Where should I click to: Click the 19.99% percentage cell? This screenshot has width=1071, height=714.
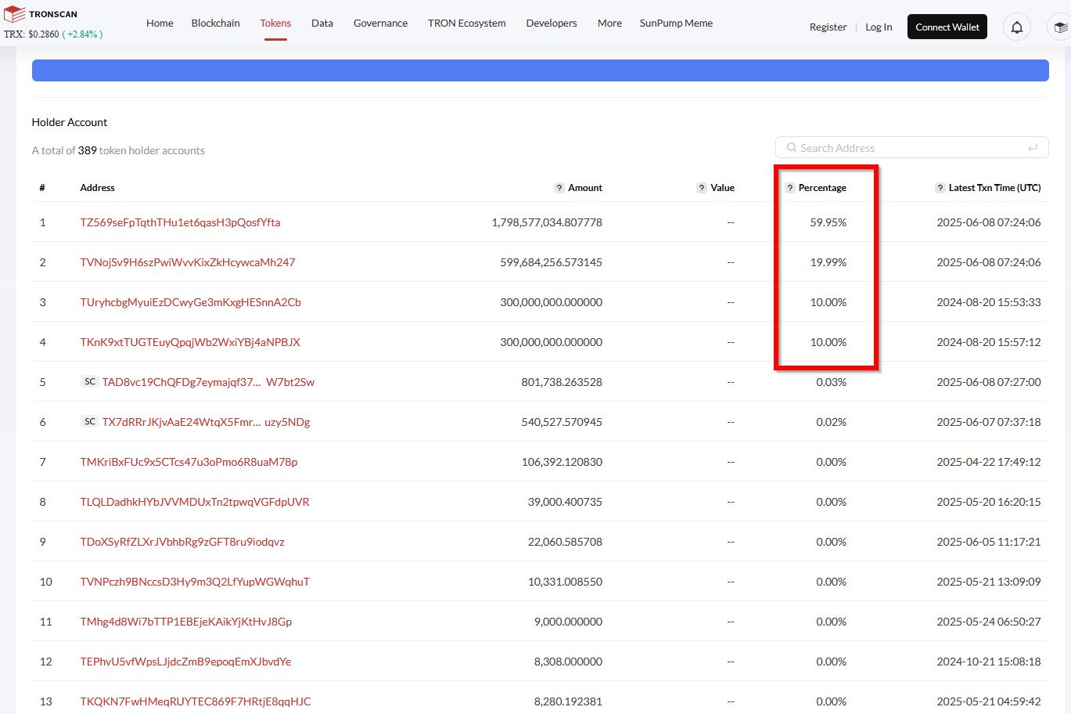click(x=828, y=262)
